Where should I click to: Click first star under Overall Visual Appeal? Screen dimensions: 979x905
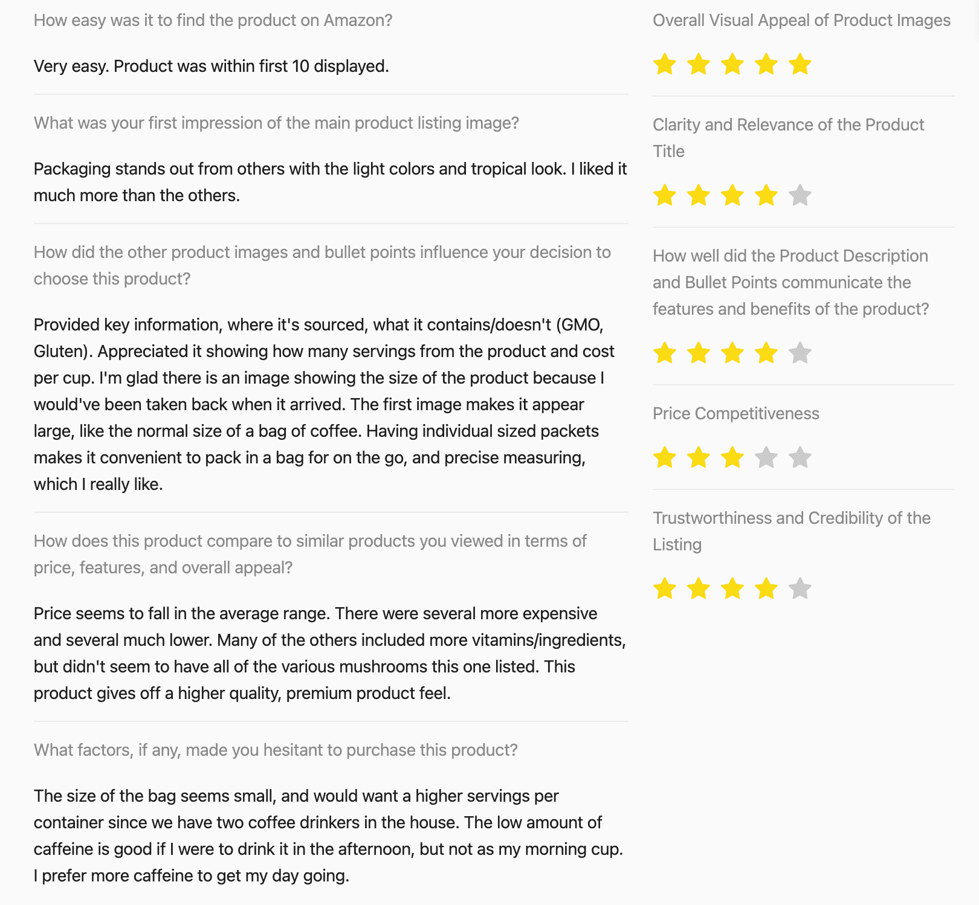(665, 64)
